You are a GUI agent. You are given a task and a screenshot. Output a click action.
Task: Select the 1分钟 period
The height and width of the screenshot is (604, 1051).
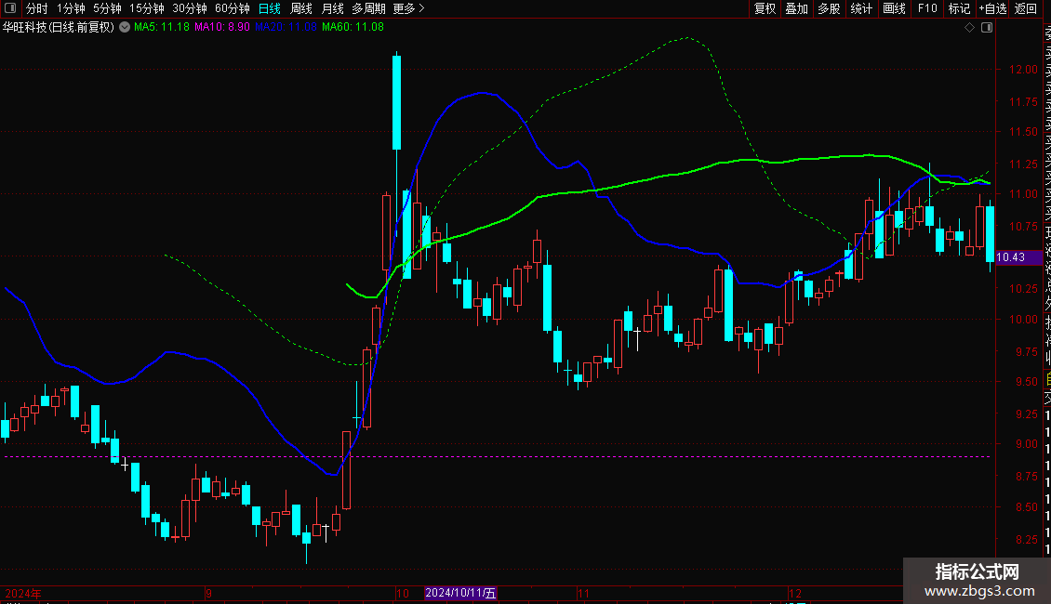pos(71,8)
